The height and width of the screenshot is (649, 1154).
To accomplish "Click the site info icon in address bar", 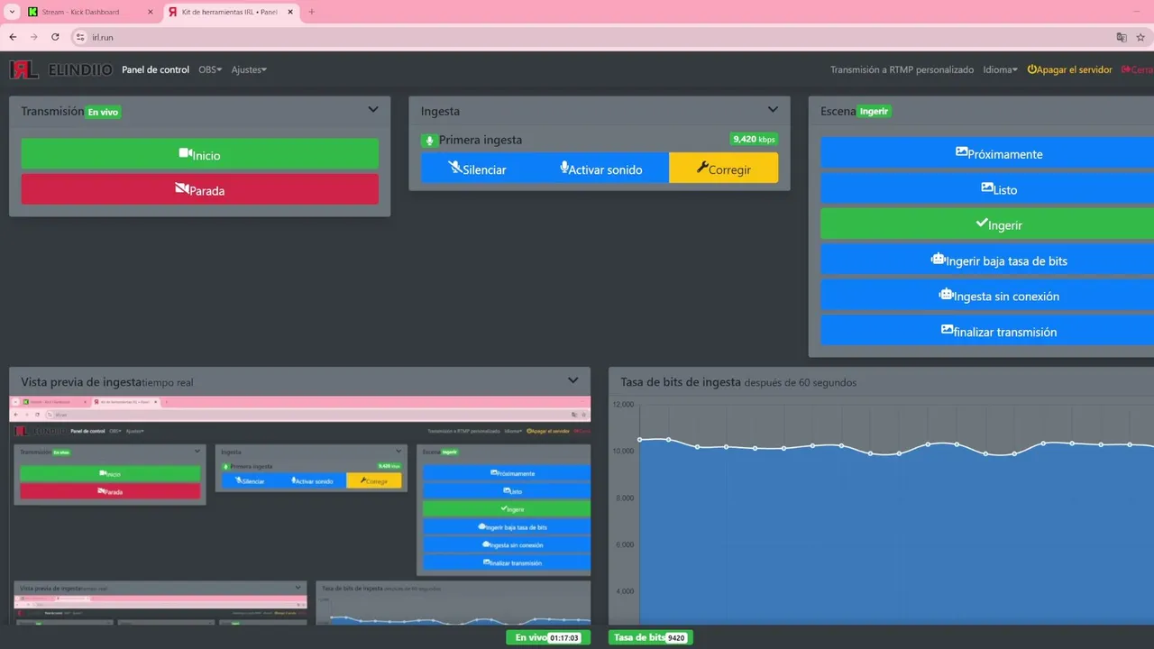I will pyautogui.click(x=80, y=37).
